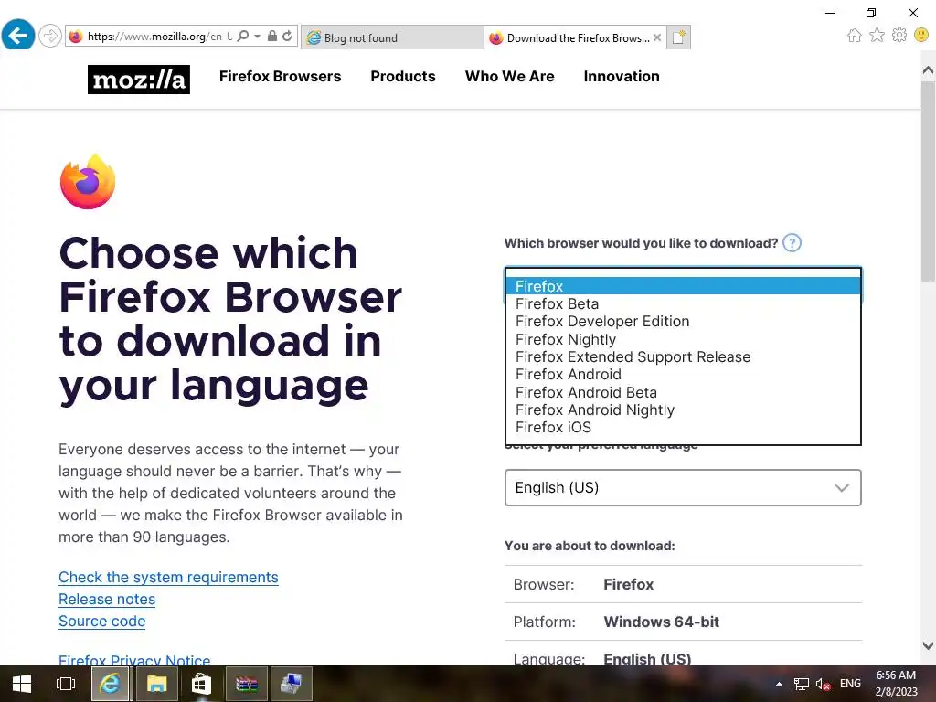Viewport: 936px width, 702px height.
Task: Click the help question mark icon
Action: tap(792, 243)
